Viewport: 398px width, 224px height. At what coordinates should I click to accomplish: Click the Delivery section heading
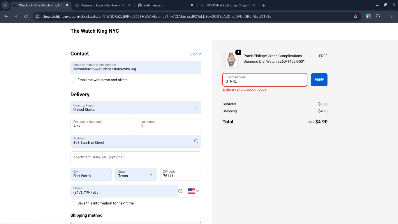tap(80, 94)
